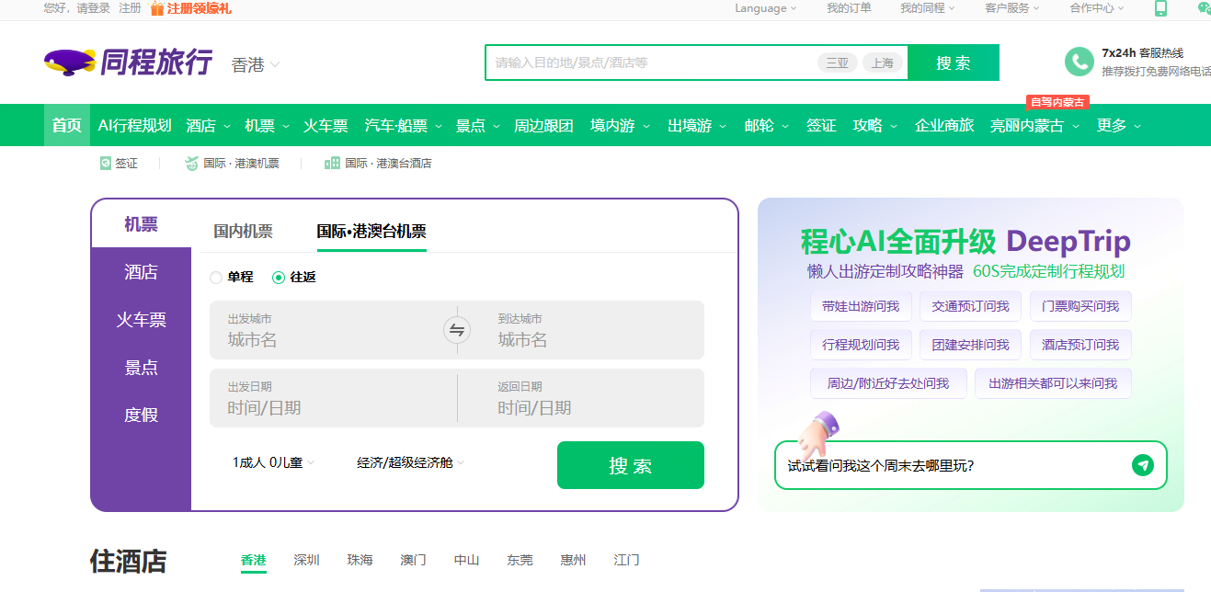Image resolution: width=1211 pixels, height=592 pixels.
Task: Click the green send arrow in AI chat box
Action: tap(1142, 465)
